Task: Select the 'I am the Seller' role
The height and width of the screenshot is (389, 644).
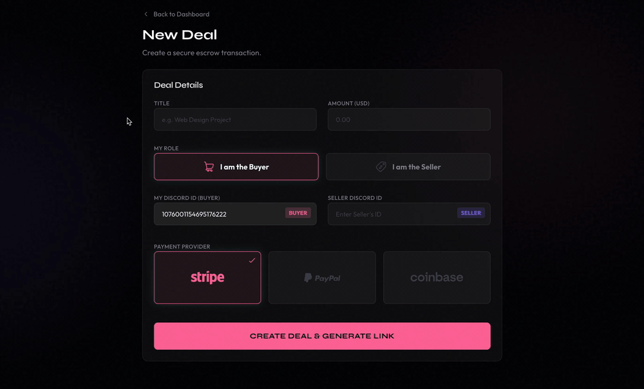Action: [x=408, y=166]
